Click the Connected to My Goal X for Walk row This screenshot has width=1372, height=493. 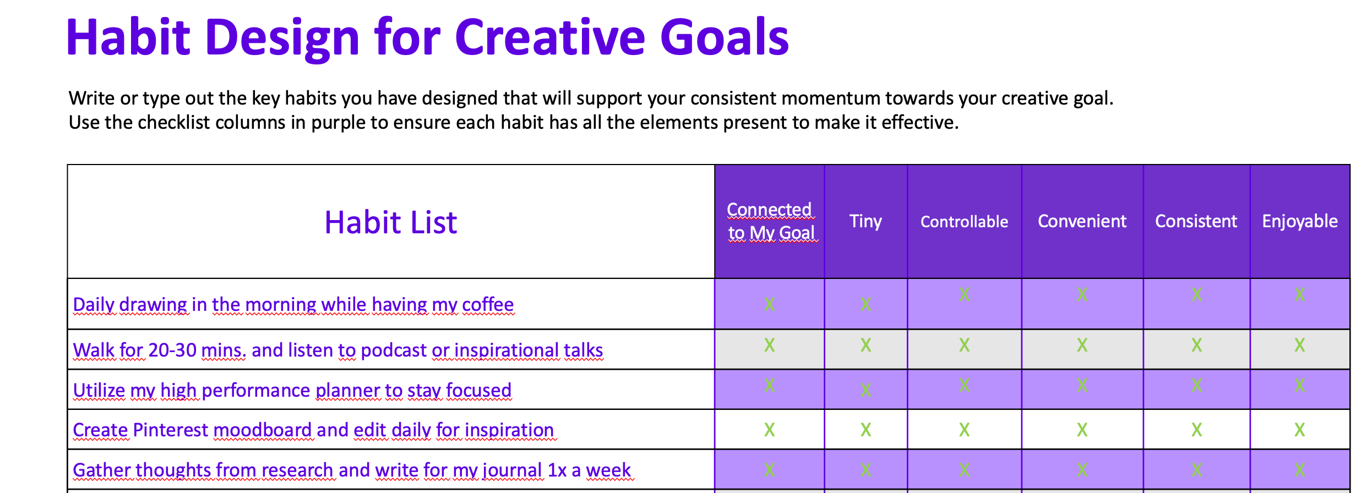(x=769, y=345)
